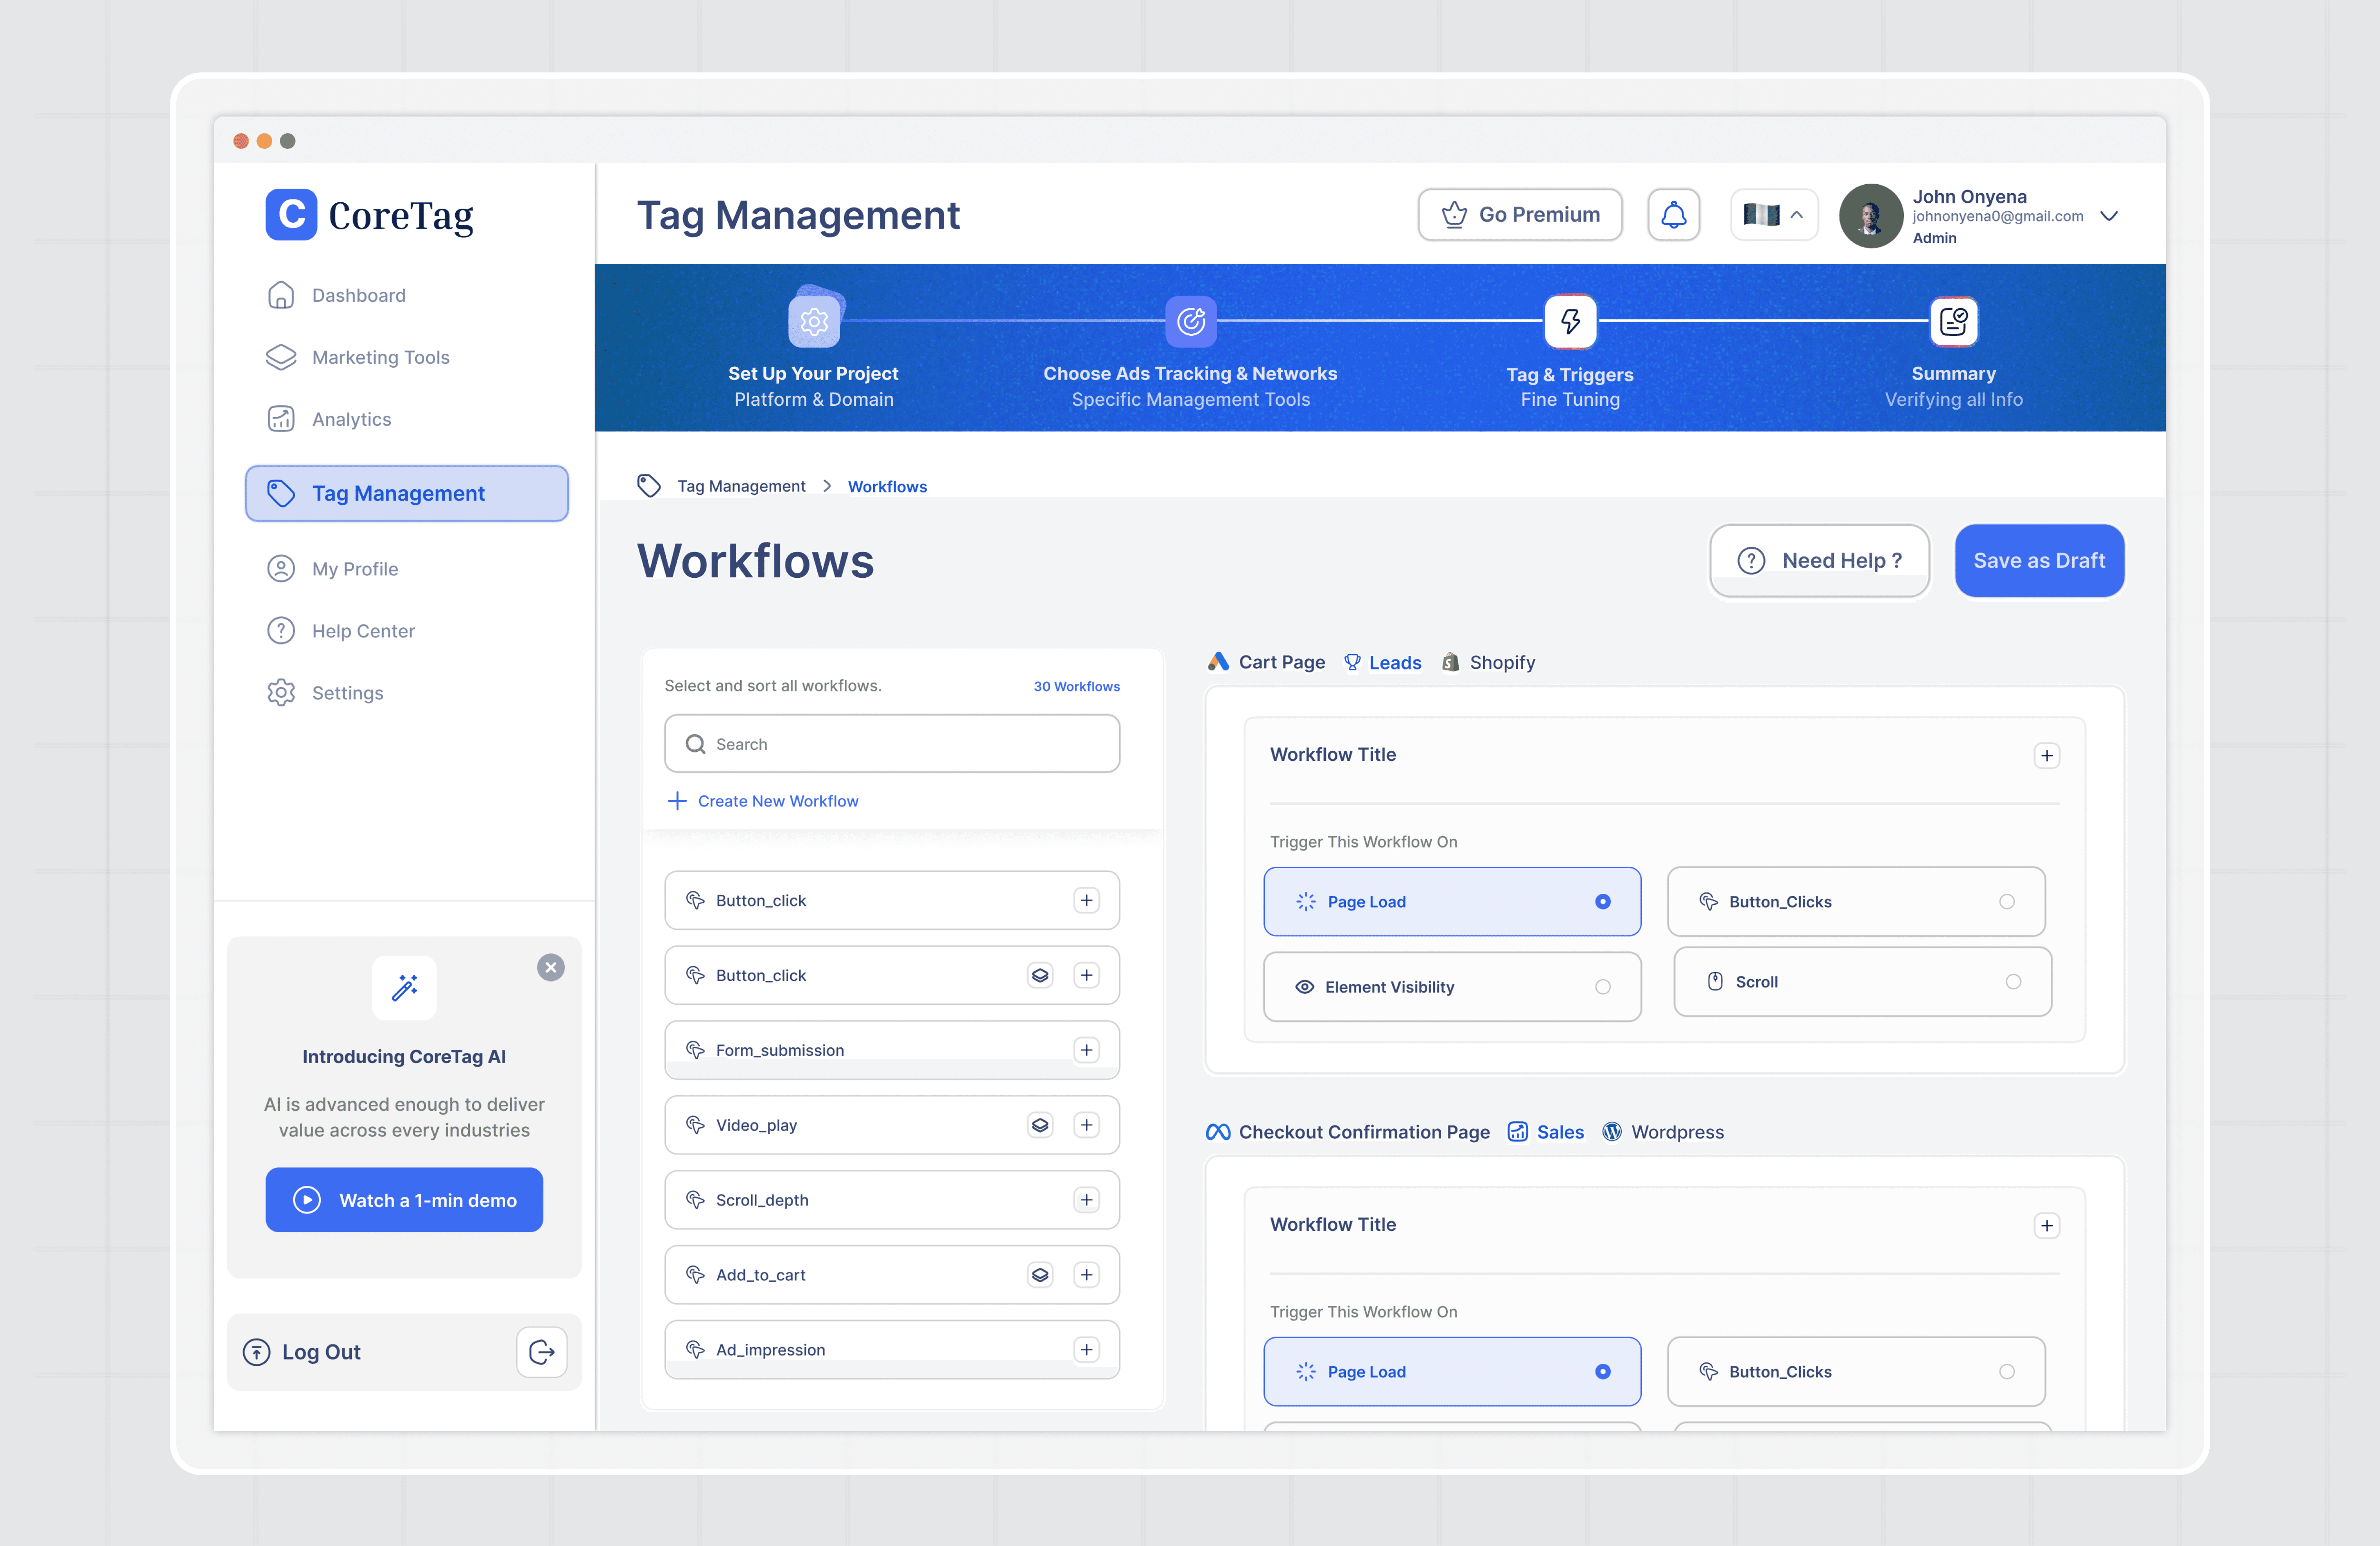The height and width of the screenshot is (1546, 2380).
Task: Click the Set Up Your Project step icon
Action: [x=814, y=321]
